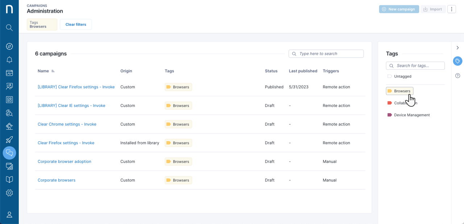This screenshot has height=224, width=464.
Task: Open the highlighted Campaigns chat-bubble icon
Action: click(x=9, y=152)
